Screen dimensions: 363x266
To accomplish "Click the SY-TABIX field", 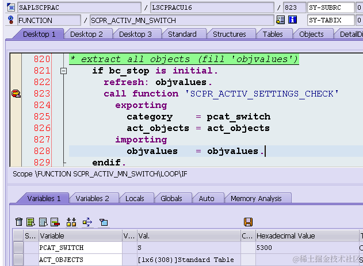I will click(x=331, y=20).
